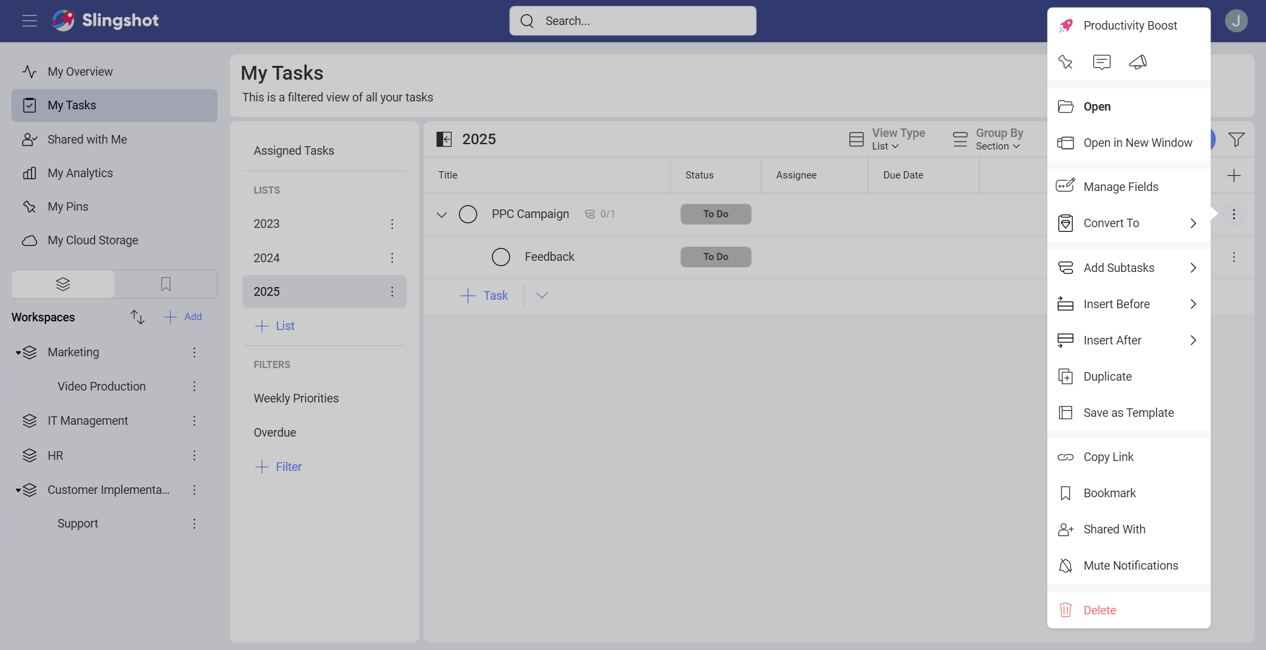Open the user avatar J profile
Viewport: 1266px width, 650px height.
[x=1236, y=21]
